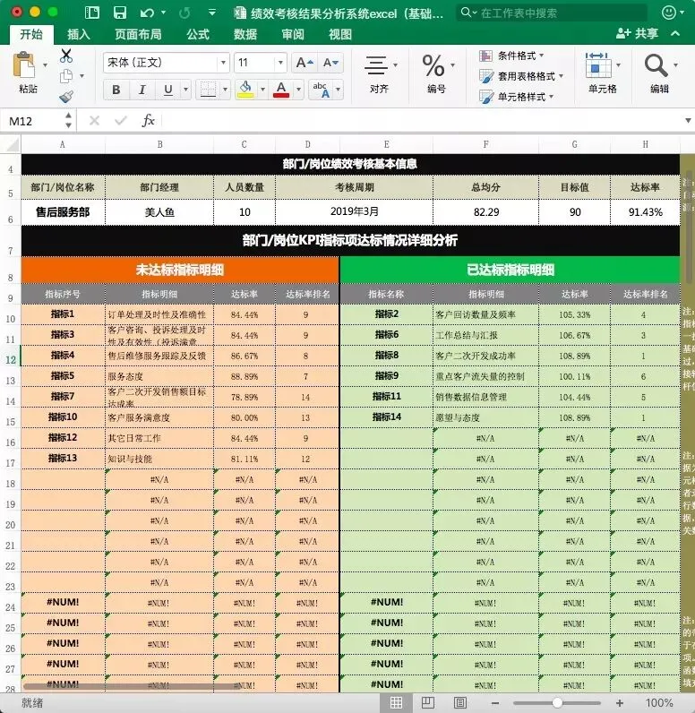Image resolution: width=695 pixels, height=713 pixels.
Task: Open the font size dropdown
Action: 280,63
